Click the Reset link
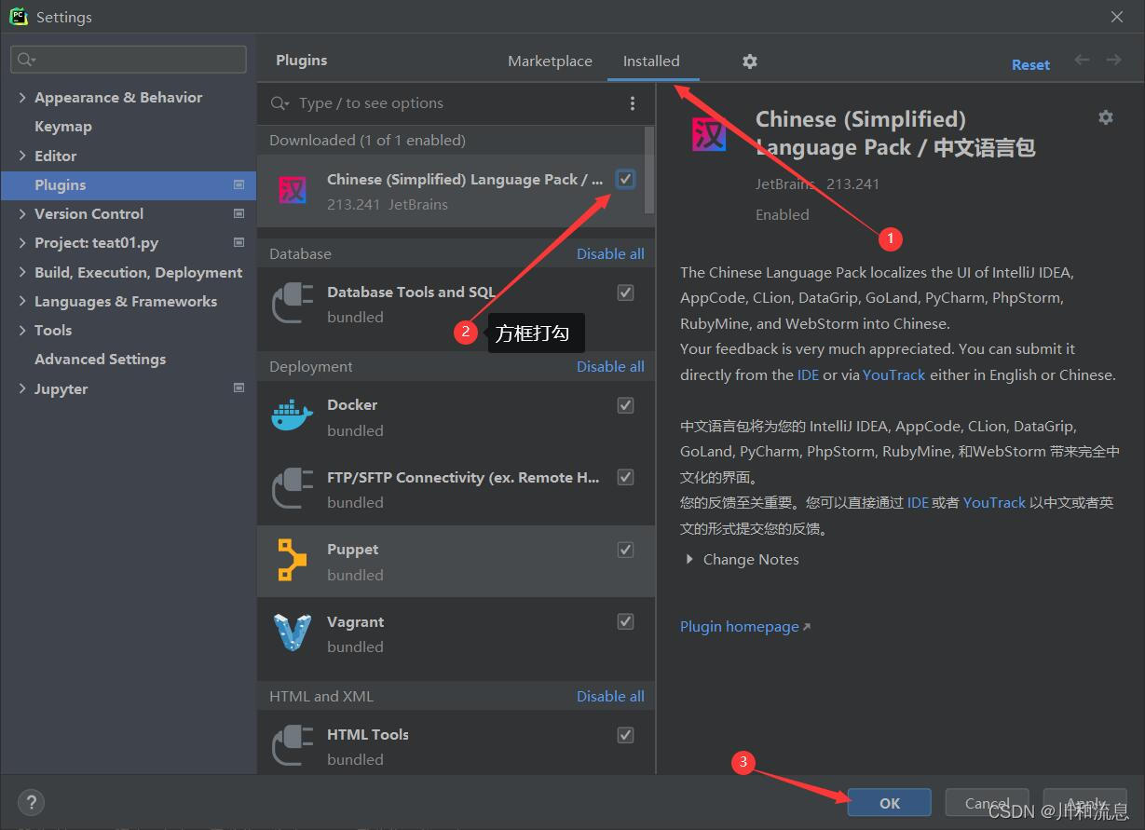The image size is (1145, 830). coord(1030,65)
